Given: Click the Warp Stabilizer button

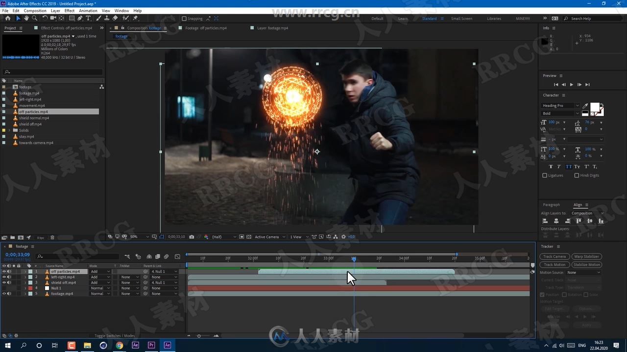Looking at the screenshot, I should coord(587,257).
